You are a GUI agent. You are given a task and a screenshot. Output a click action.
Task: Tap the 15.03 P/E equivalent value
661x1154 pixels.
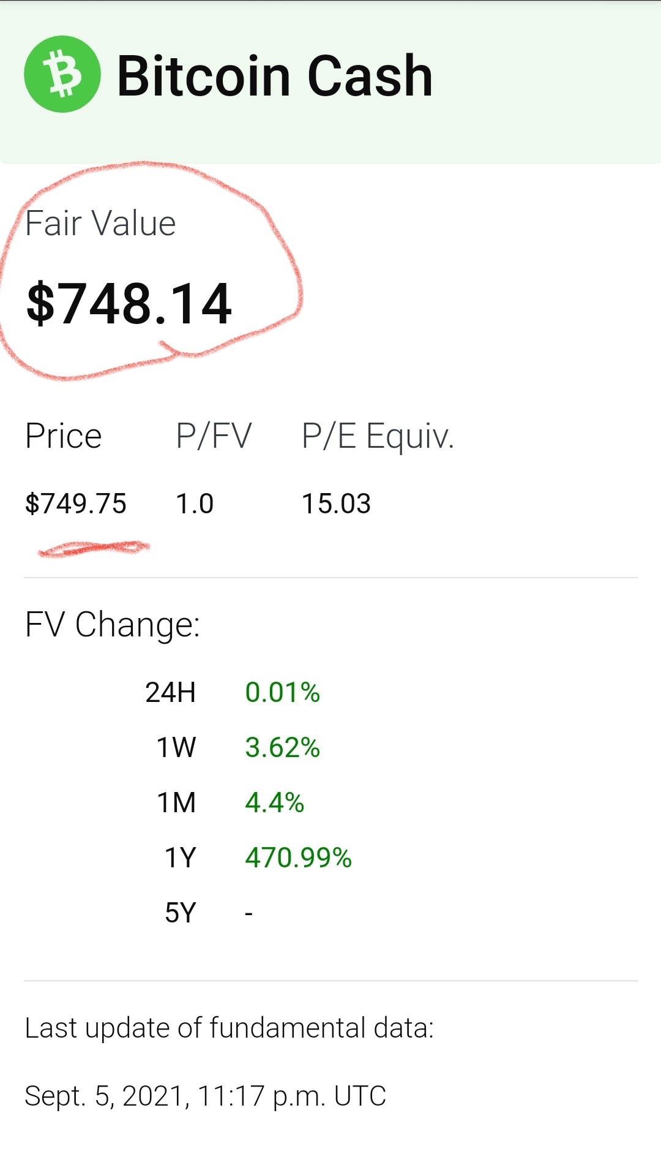click(337, 503)
